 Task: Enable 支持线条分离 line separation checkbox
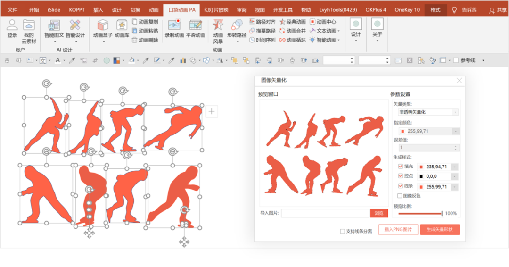pyautogui.click(x=342, y=231)
